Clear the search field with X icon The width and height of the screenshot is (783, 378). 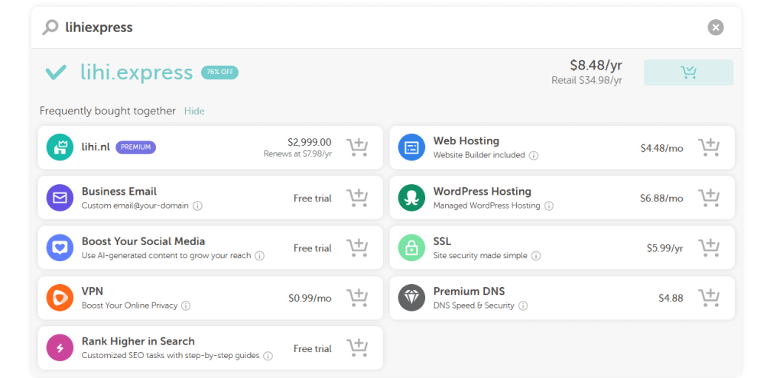pyautogui.click(x=715, y=27)
